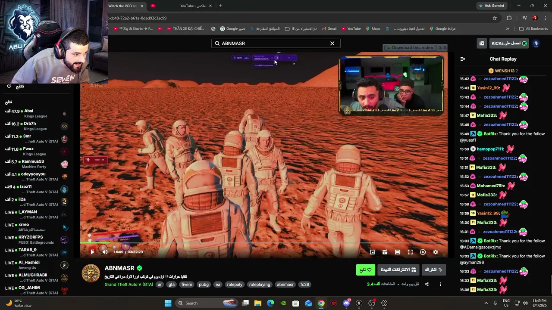This screenshot has width=552, height=310.
Task: Switch to theater mode view
Action: [x=398, y=252]
